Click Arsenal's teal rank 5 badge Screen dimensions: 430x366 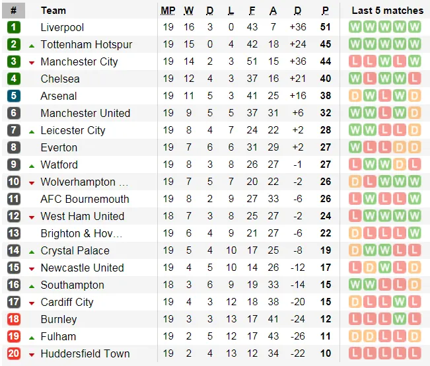[x=14, y=96]
